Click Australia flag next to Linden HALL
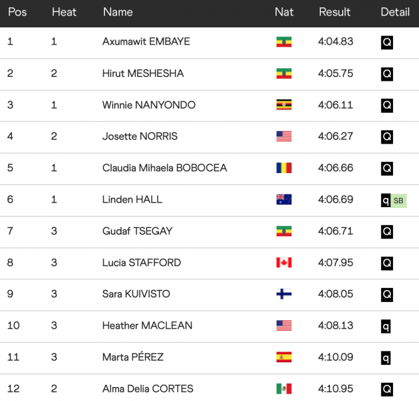419x401 pixels. point(284,199)
